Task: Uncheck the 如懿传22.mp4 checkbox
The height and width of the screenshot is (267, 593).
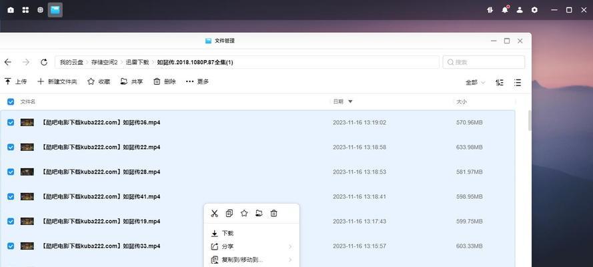Action: pyautogui.click(x=11, y=147)
